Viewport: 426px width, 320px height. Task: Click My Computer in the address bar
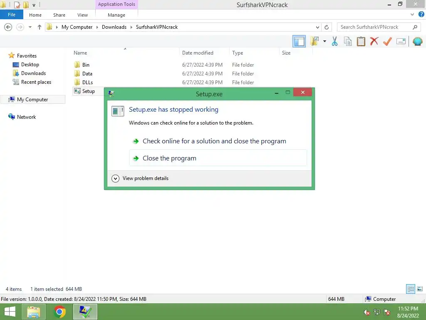tap(77, 27)
